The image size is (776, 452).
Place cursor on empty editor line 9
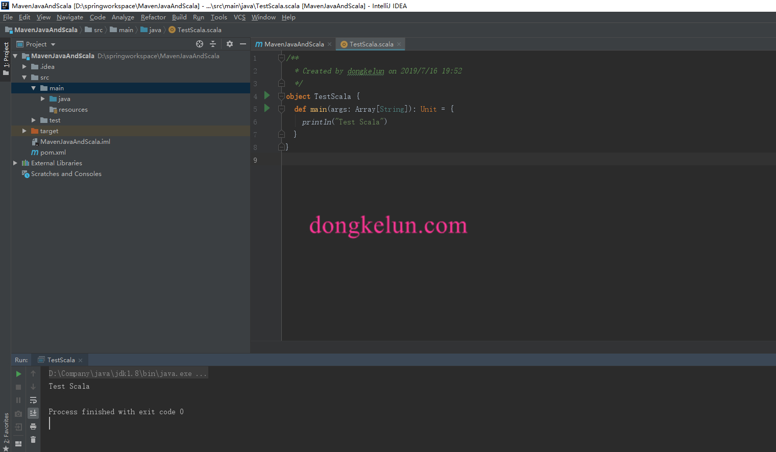point(528,160)
